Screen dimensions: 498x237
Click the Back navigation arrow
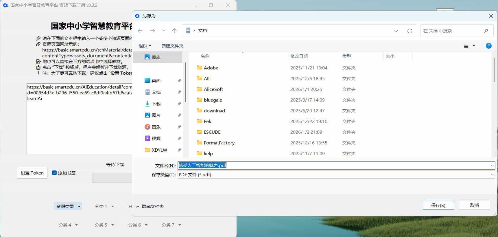coord(140,31)
